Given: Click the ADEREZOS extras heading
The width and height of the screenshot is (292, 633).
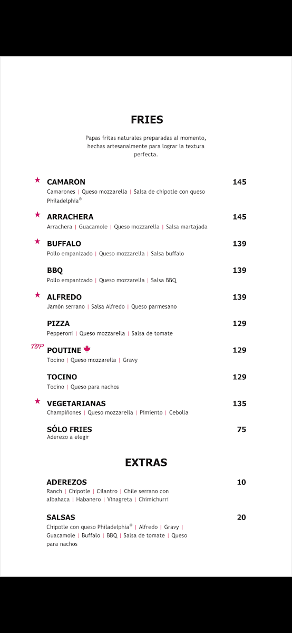Looking at the screenshot, I should 67,482.
